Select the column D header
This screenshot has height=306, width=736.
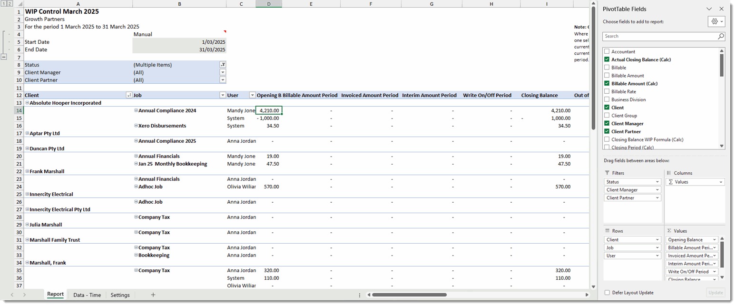[269, 4]
